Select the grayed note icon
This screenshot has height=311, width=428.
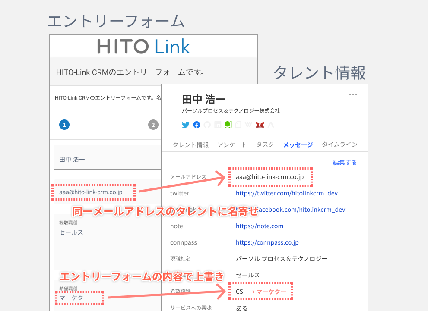click(238, 125)
